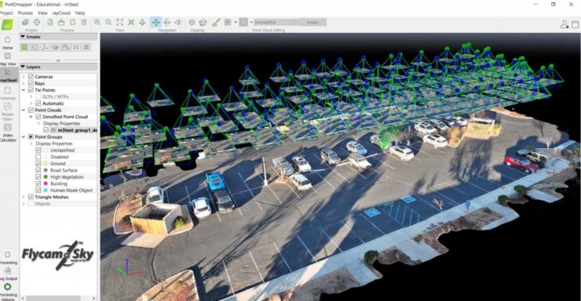Screen dimensions: 581x301
Task: Open the Index Calculator sidebar icon
Action: point(8,132)
